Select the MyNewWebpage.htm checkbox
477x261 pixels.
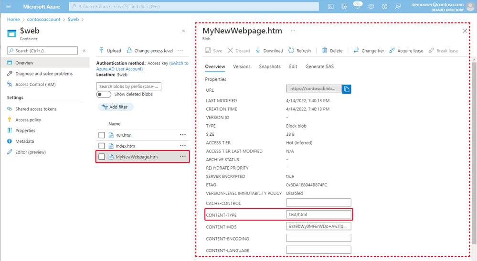(102, 156)
